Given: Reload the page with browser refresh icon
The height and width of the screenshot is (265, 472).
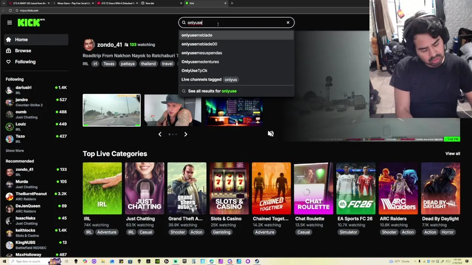Looking at the screenshot, I should pyautogui.click(x=10, y=10).
